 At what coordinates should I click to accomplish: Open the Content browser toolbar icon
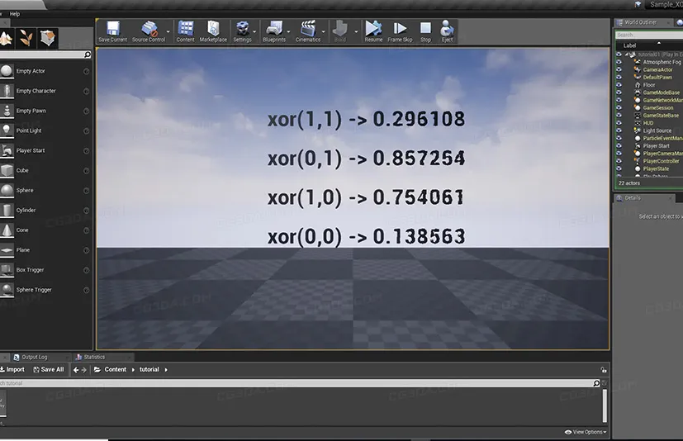[x=186, y=31]
